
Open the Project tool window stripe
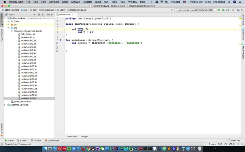pos(2,20)
